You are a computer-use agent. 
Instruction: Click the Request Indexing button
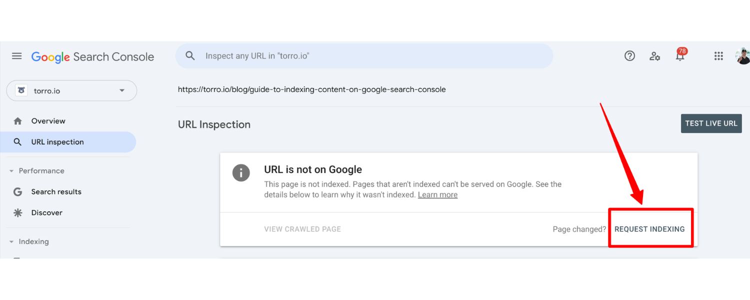[x=649, y=229]
